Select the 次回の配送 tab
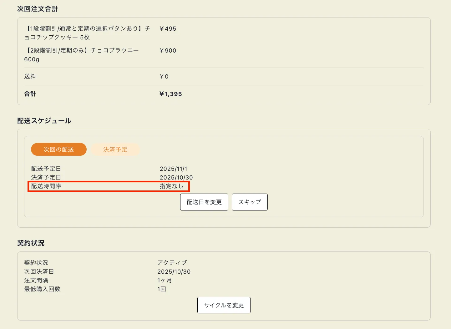The height and width of the screenshot is (329, 451). 59,149
